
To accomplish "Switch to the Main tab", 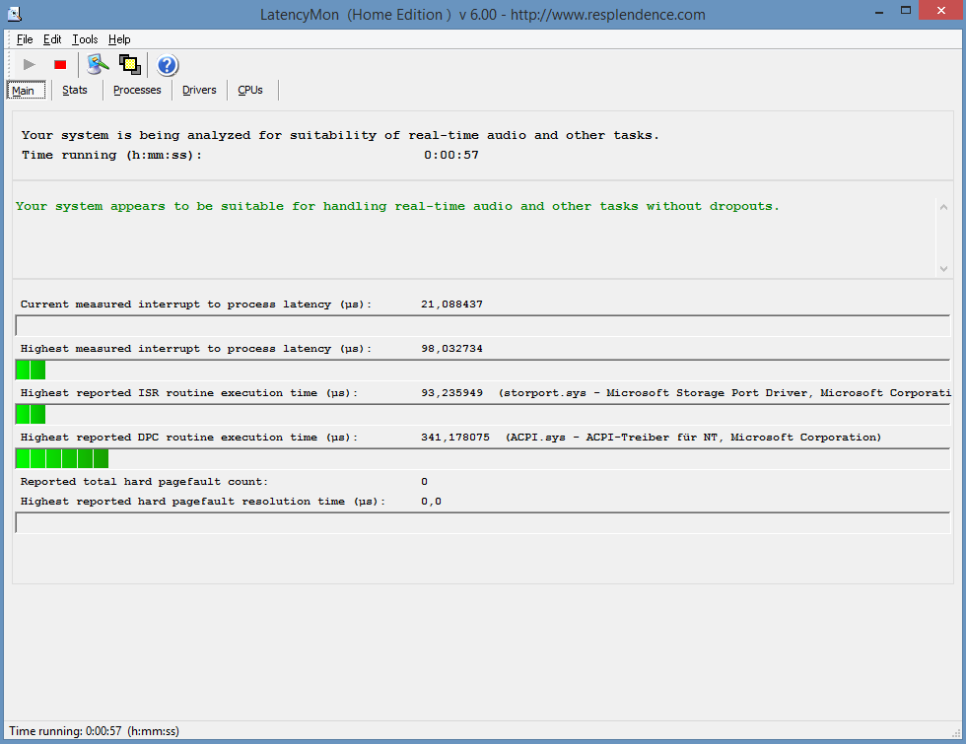I will 26,90.
